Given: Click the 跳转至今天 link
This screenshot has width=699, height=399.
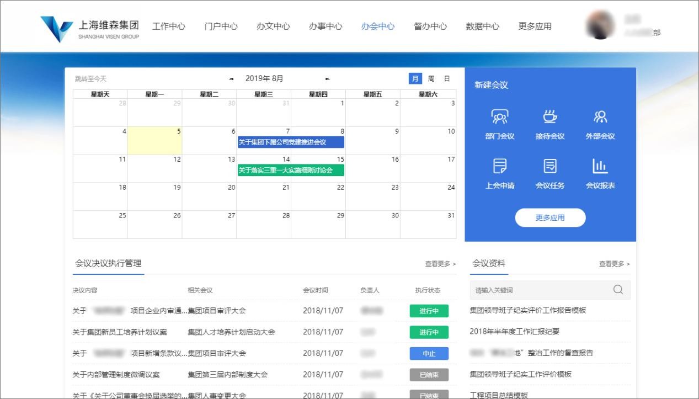Looking at the screenshot, I should coord(90,79).
